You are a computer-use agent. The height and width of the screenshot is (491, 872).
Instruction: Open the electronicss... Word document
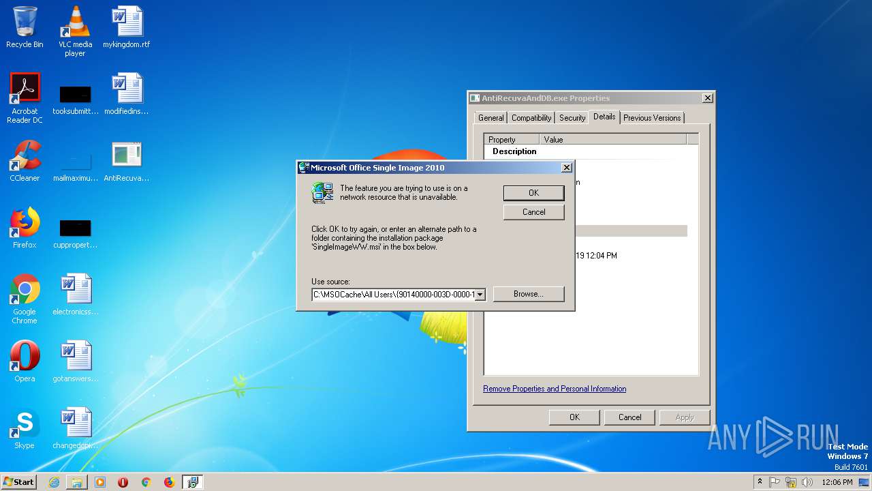(x=75, y=295)
